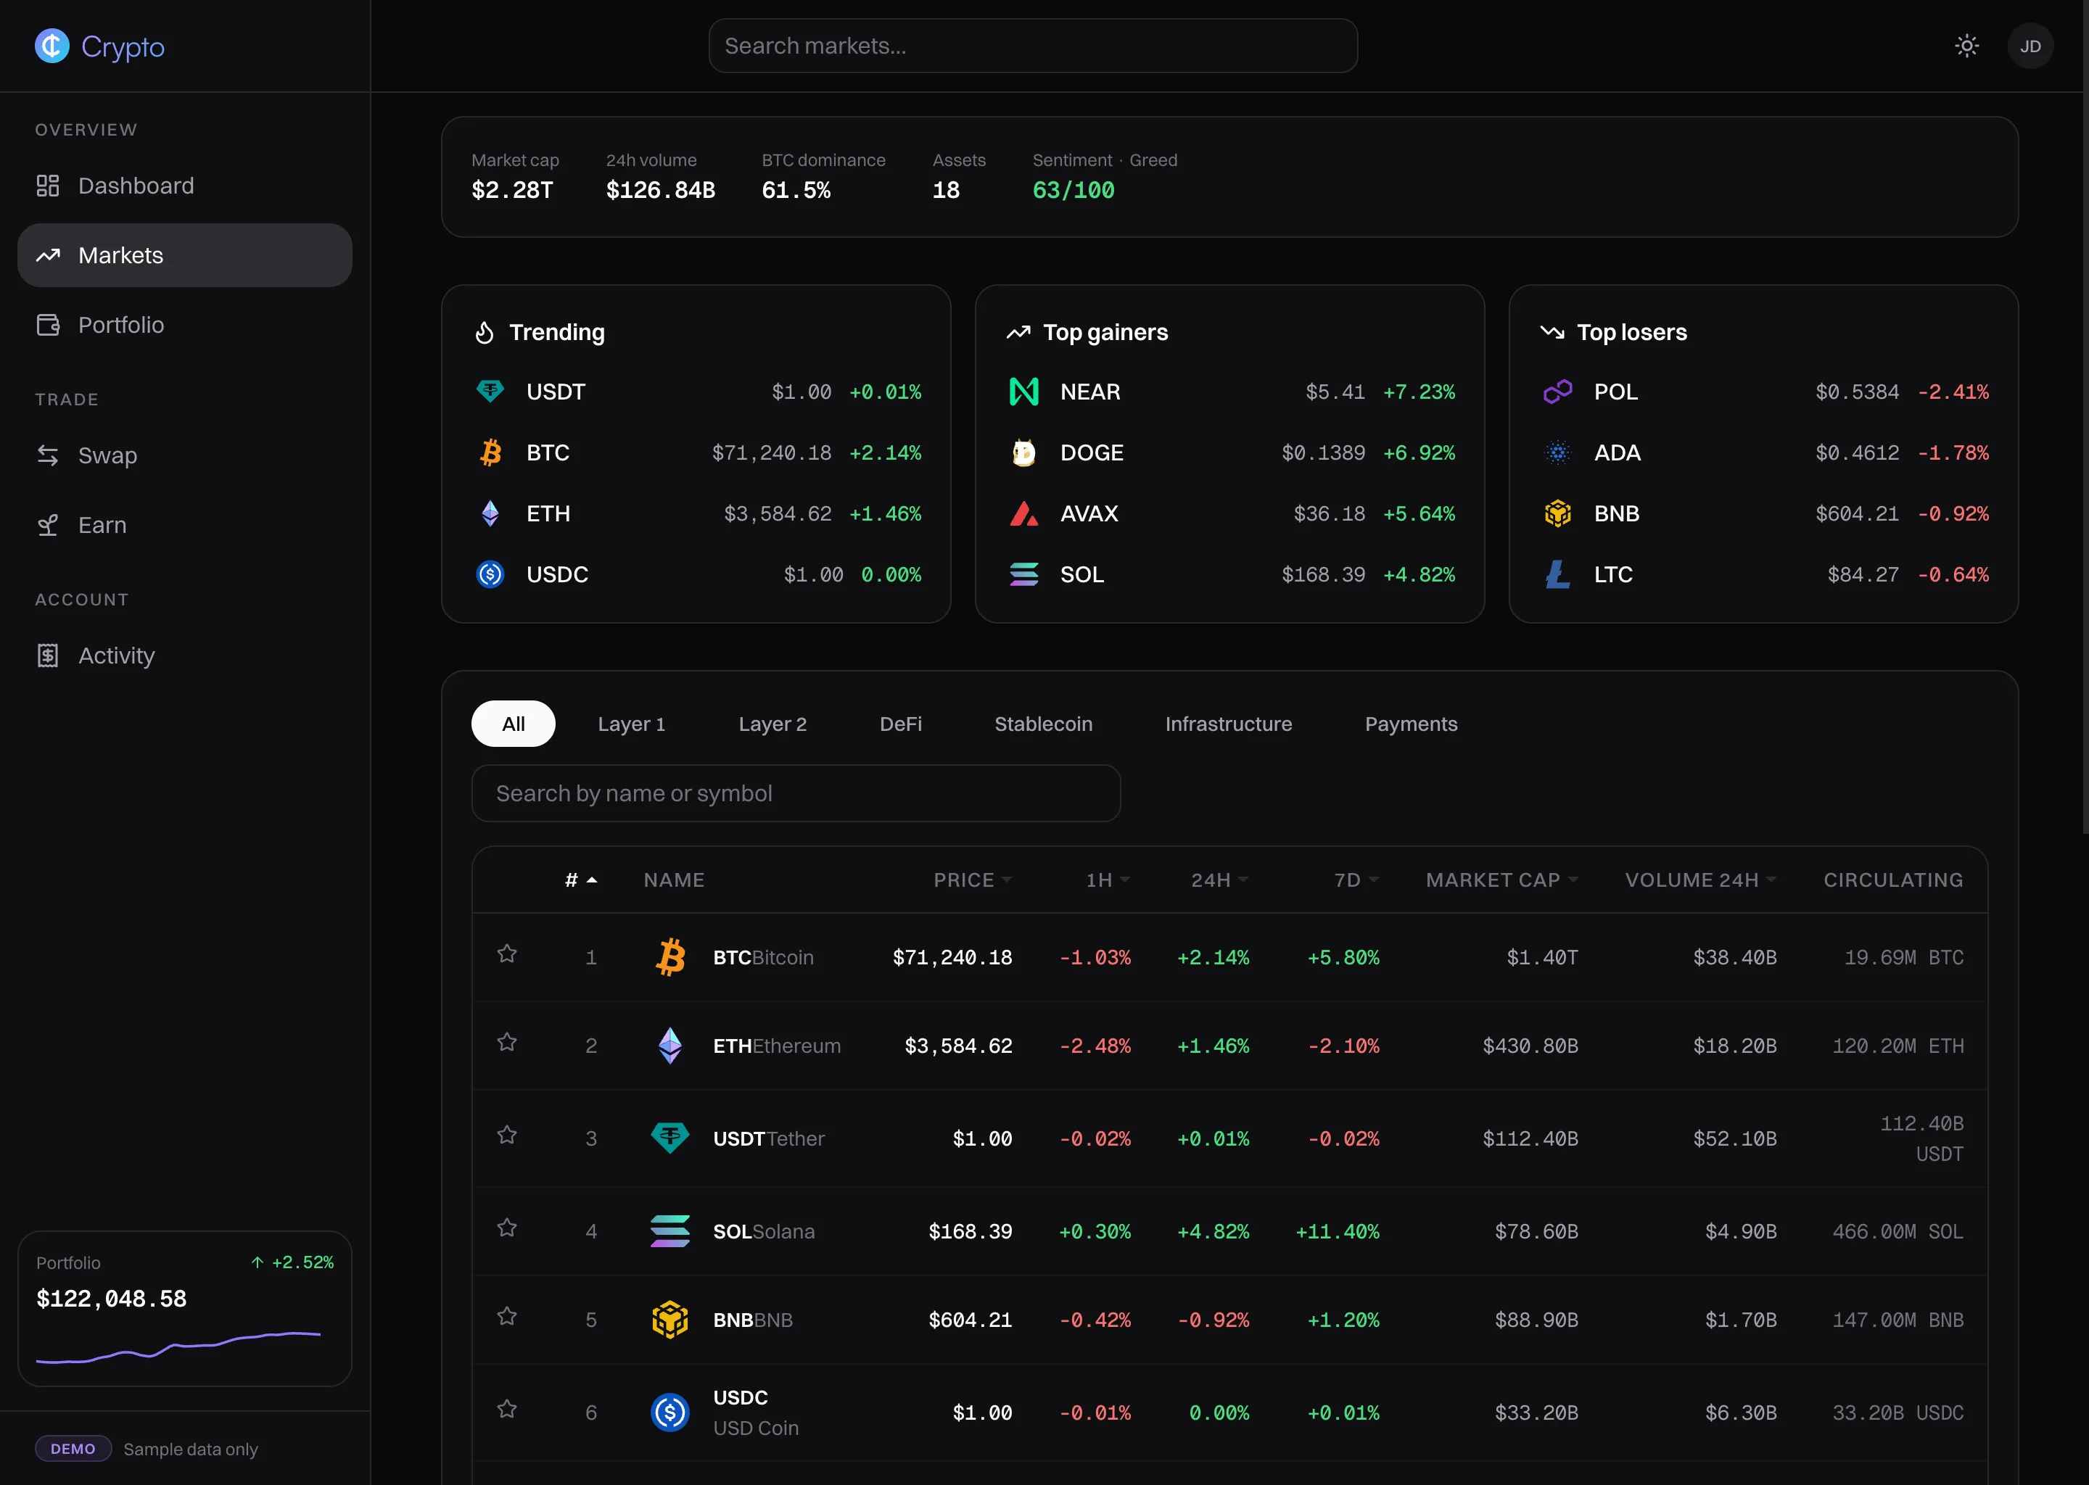2089x1485 pixels.
Task: Click the BNB icon in table row 5
Action: 669,1320
